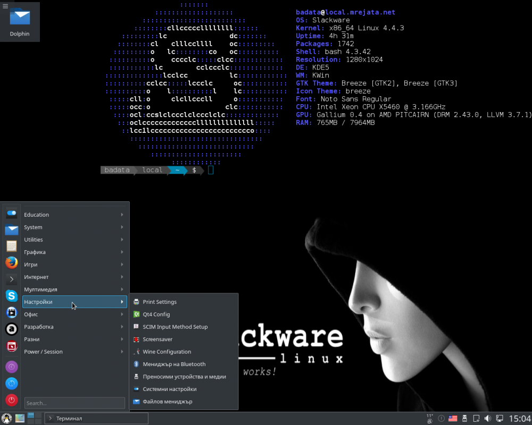
Task: Open Преносими устройства и медии entry
Action: (184, 377)
